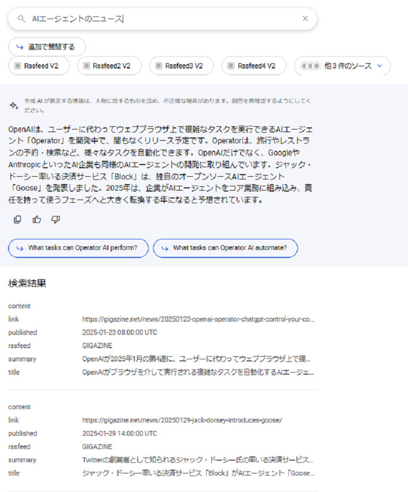Click second result summary starting Twitterの創業者
This screenshot has width=408, height=492.
click(198, 460)
